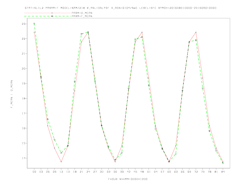Viewport: 243px width, 187px height.
Task: Click the circle marker on the F_MEAN legend line
Action: click(x=52, y=16)
